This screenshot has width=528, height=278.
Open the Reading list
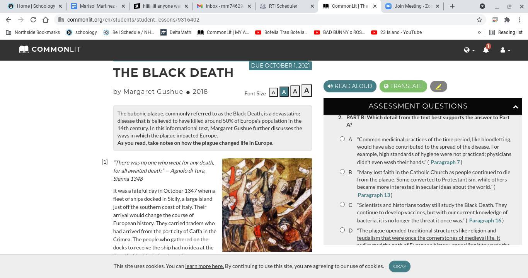tap(506, 32)
